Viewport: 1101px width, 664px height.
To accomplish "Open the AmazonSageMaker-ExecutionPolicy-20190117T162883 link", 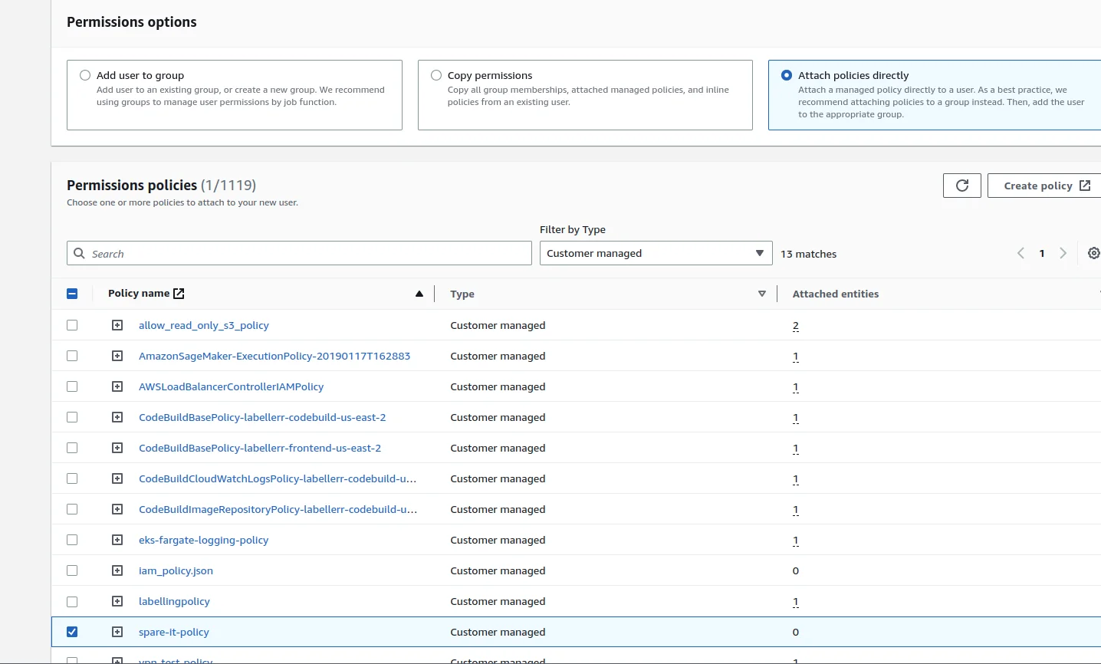I will click(x=274, y=356).
